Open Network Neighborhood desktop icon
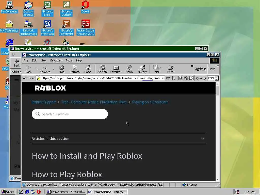Viewport: 260px width, 195px height. (x=28, y=28)
